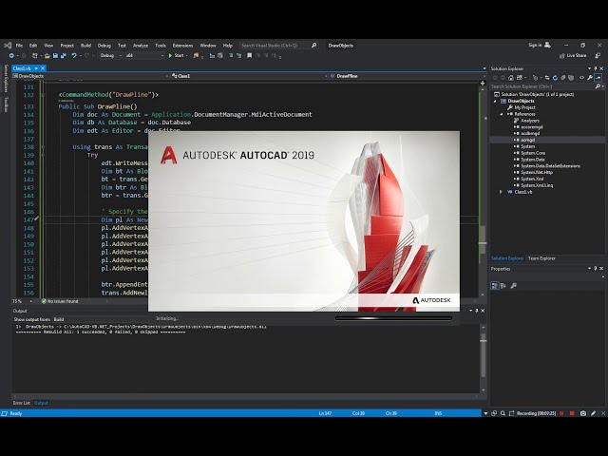Expand the Class1.vb tree node

pyautogui.click(x=502, y=191)
